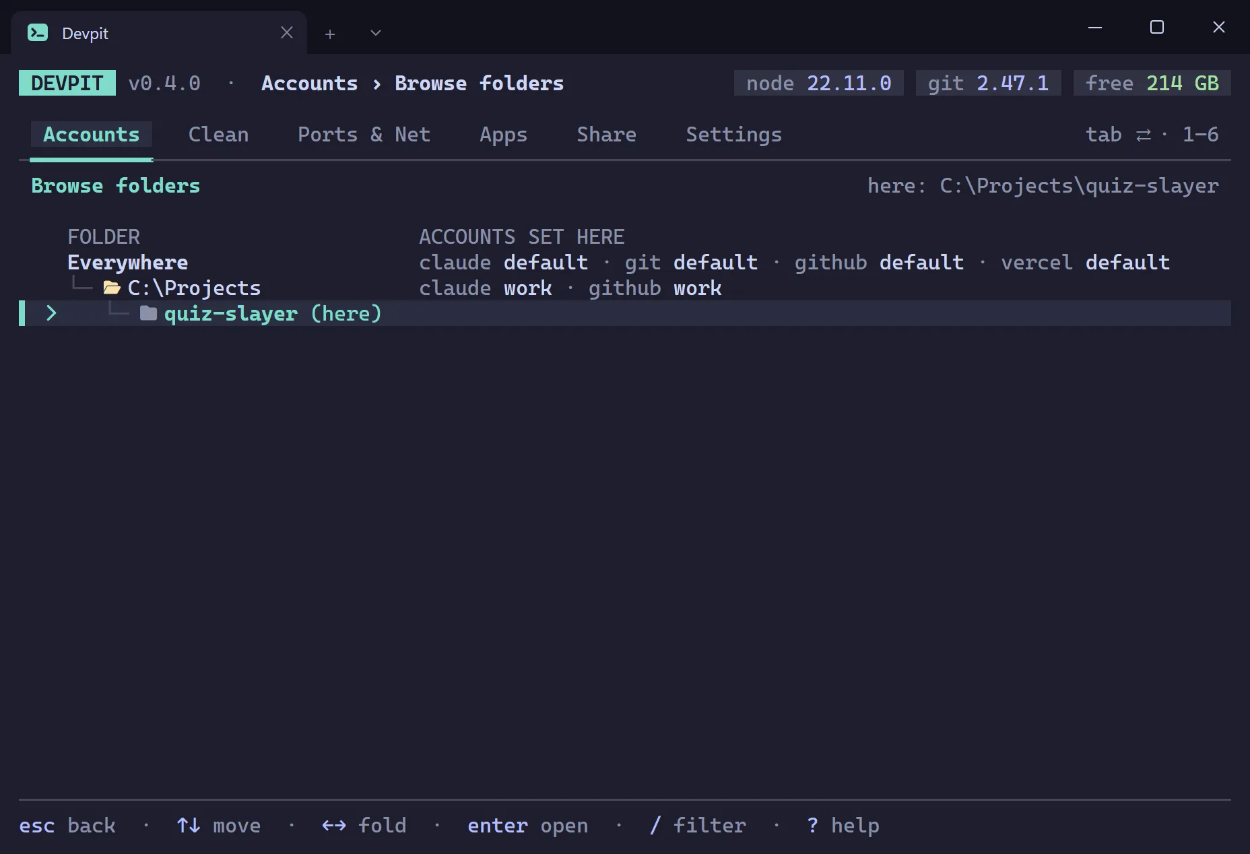Select the quiz-slayer (here) row
Image resolution: width=1250 pixels, height=854 pixels.
[625, 313]
